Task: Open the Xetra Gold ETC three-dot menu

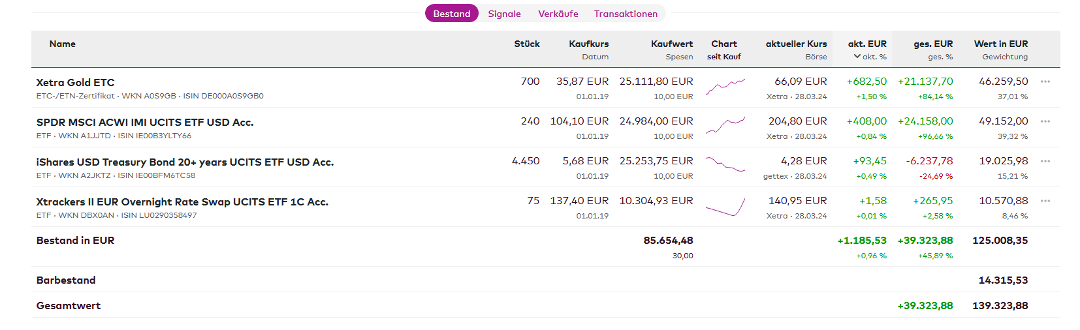Action: (1045, 82)
